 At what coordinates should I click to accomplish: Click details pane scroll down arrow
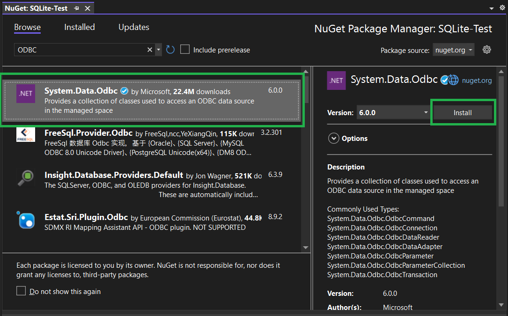pyautogui.click(x=501, y=305)
